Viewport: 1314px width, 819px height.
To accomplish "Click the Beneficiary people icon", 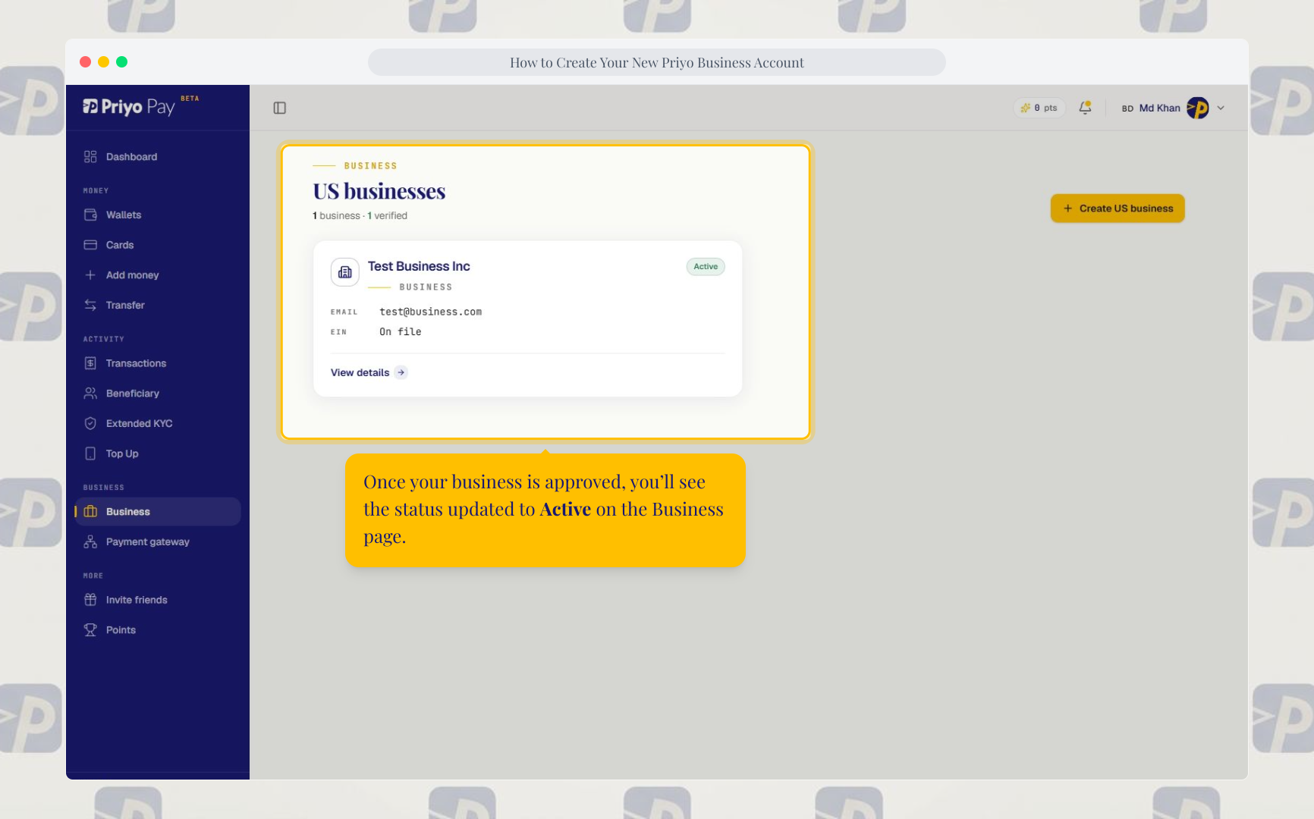I will (90, 394).
